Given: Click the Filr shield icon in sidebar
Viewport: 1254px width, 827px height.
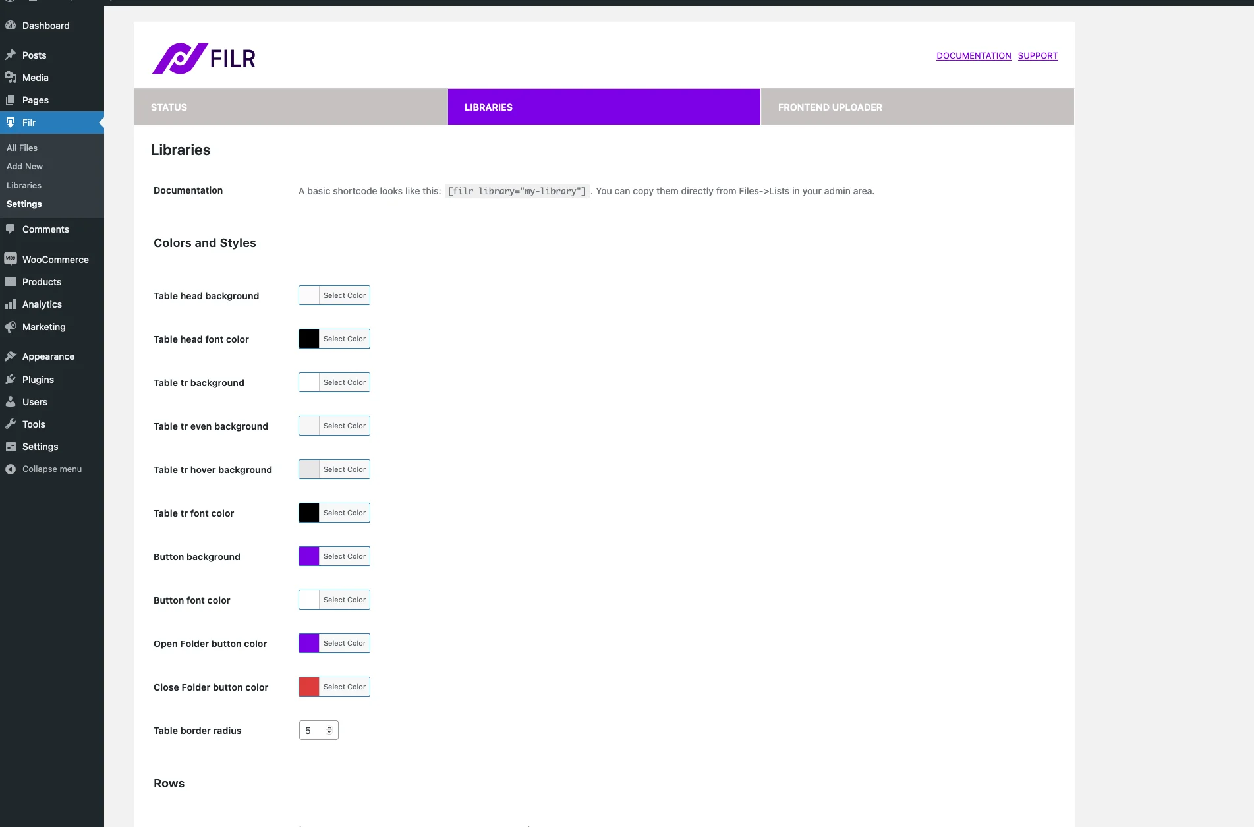Looking at the screenshot, I should tap(11, 123).
